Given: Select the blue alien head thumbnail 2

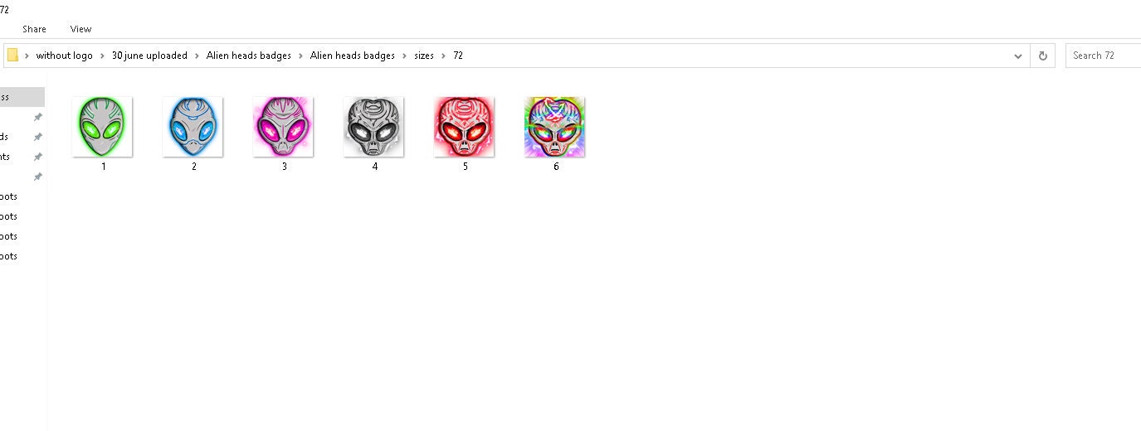Looking at the screenshot, I should click(193, 127).
